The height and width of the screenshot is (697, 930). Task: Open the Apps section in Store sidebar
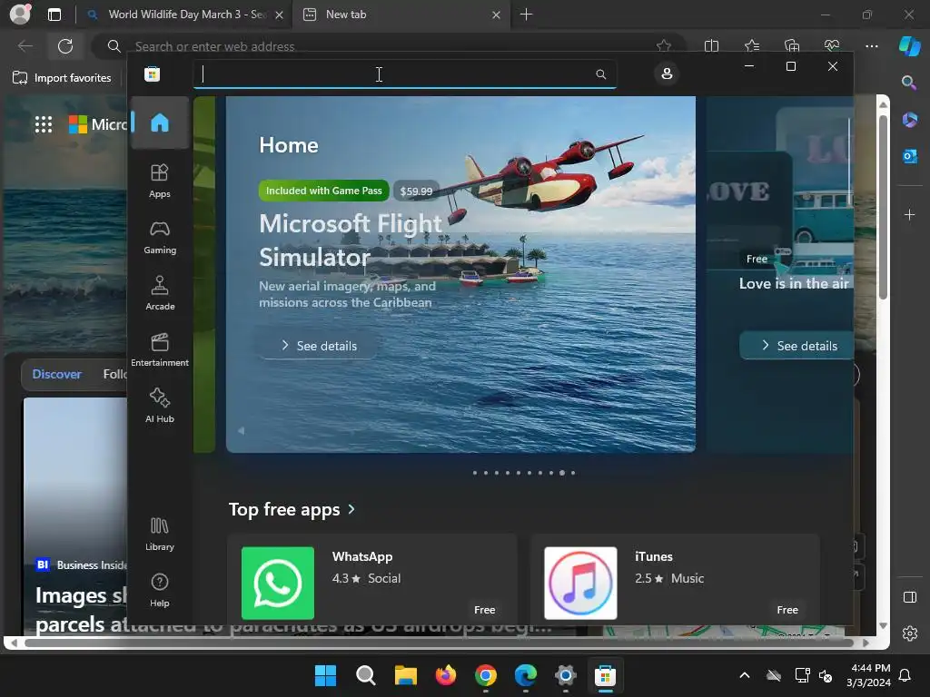tap(160, 181)
